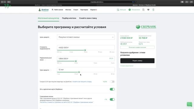Image resolution: width=194 pixels, height=109 pixels.
Task: Click the required income 48 239 ₽
Action: tap(123, 44)
